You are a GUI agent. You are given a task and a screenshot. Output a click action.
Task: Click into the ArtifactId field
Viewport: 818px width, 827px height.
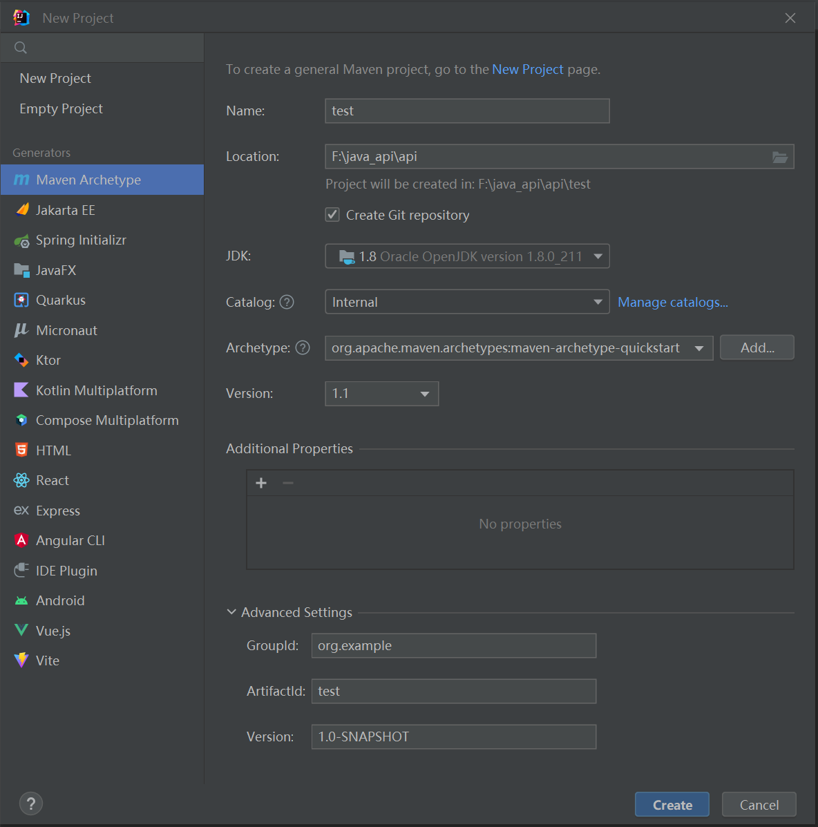tap(454, 692)
